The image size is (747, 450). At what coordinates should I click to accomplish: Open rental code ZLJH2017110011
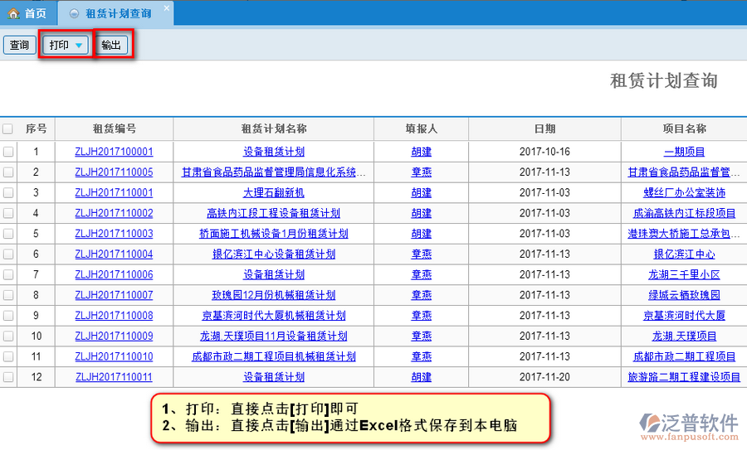pyautogui.click(x=114, y=377)
